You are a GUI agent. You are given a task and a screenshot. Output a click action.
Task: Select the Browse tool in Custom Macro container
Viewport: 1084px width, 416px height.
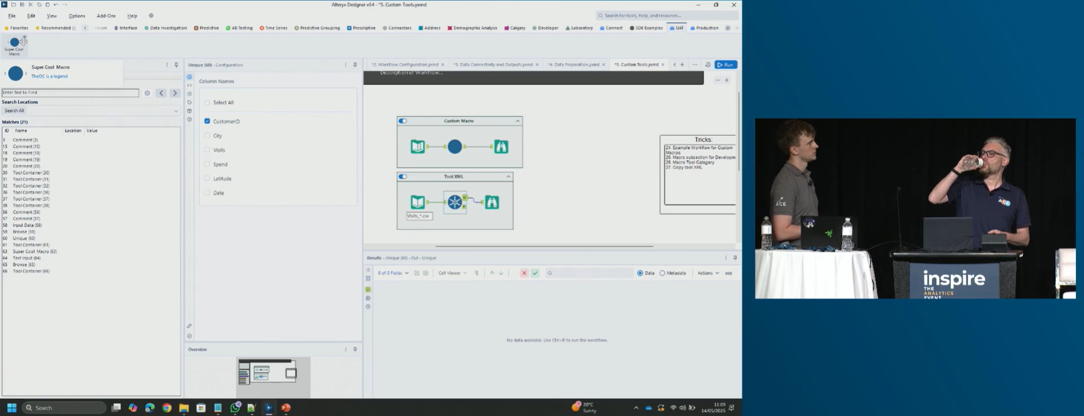click(x=501, y=147)
